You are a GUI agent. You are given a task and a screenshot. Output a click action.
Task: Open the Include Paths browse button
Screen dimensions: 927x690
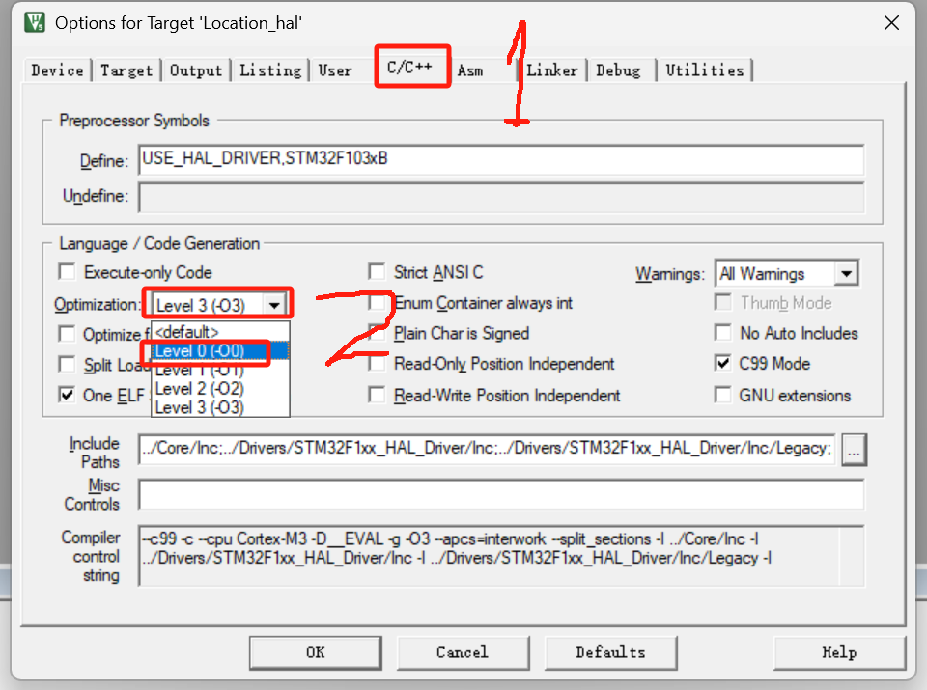(x=855, y=450)
